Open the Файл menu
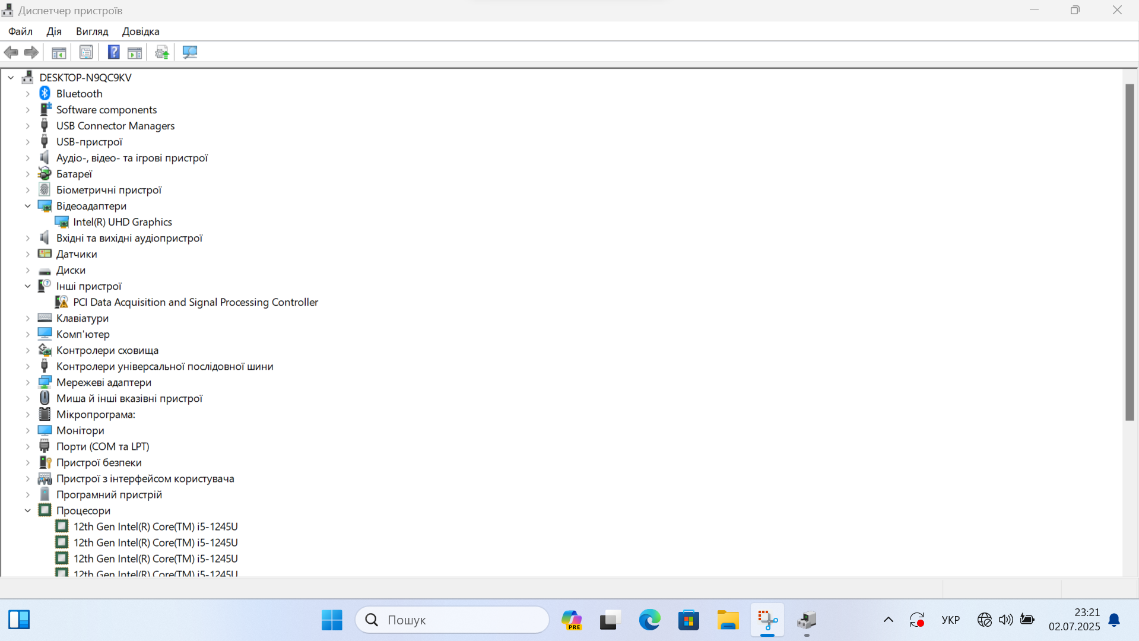 pos(20,31)
